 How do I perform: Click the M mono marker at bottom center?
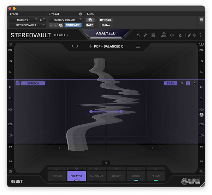tap(106, 163)
